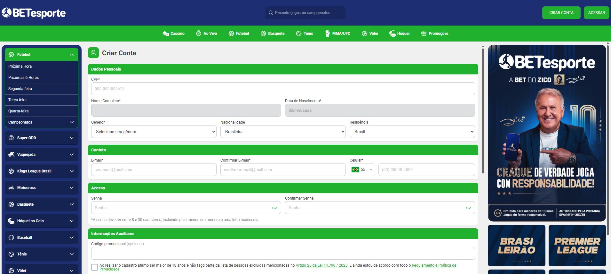Viewport: 611px width, 274px height.
Task: Click the CRIAR CONTA button
Action: click(x=561, y=13)
